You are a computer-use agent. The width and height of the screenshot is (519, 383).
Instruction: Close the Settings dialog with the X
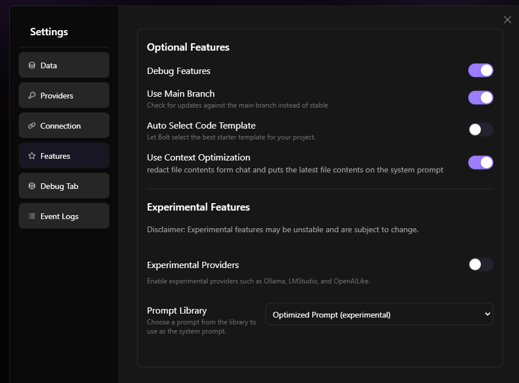[x=508, y=20]
